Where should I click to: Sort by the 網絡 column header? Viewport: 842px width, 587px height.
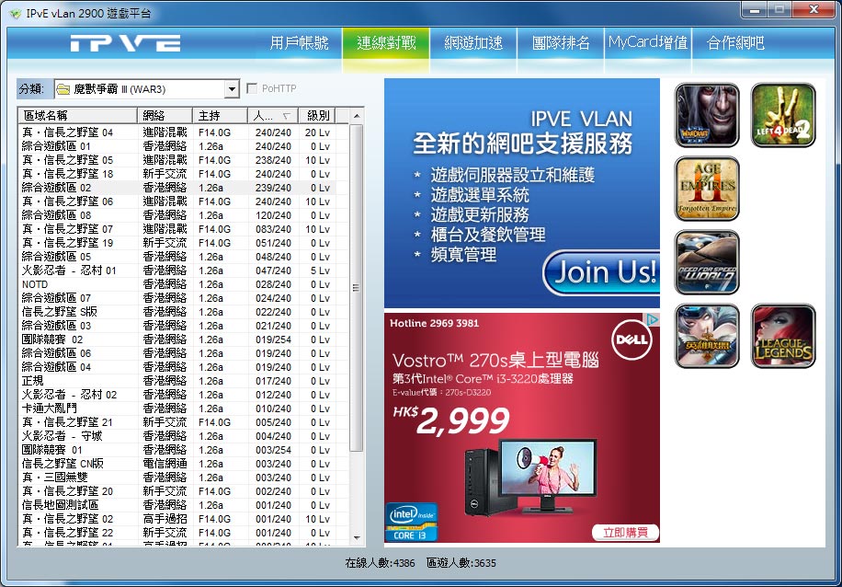[165, 116]
